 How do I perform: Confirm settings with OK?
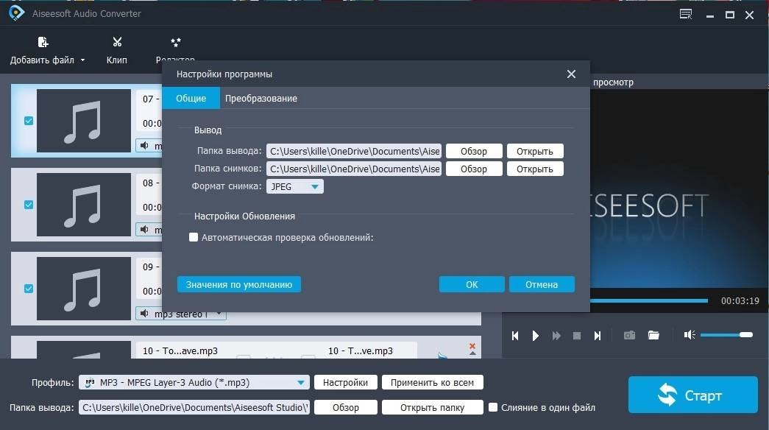(471, 284)
